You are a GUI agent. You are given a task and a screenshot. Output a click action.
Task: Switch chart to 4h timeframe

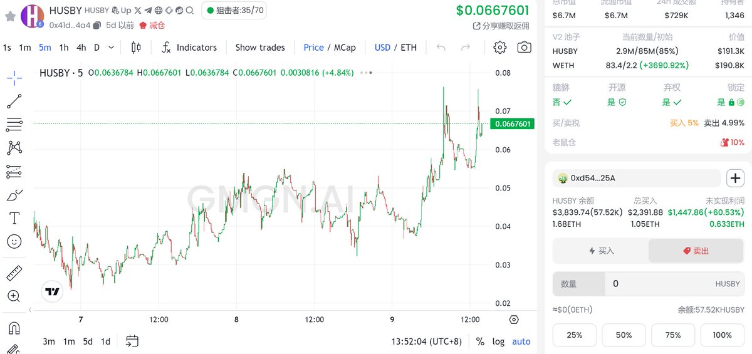pyautogui.click(x=81, y=47)
